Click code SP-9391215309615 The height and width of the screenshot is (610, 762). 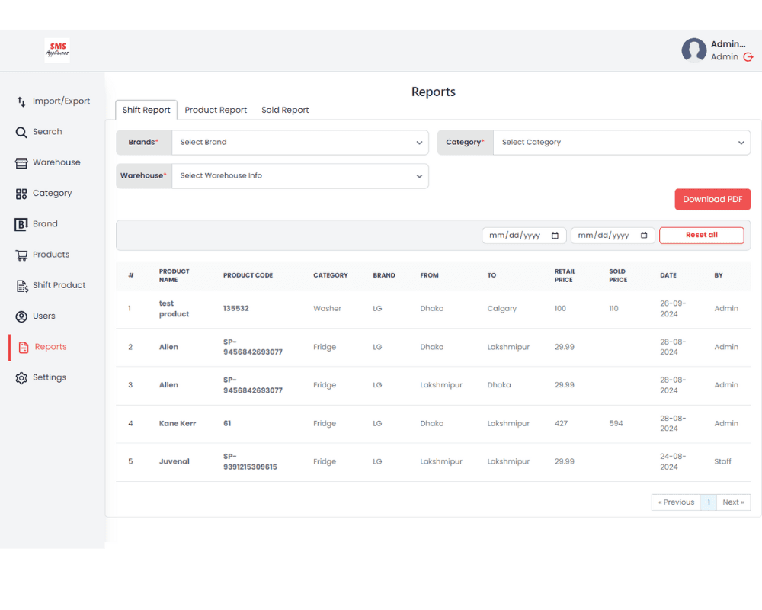[x=250, y=462]
